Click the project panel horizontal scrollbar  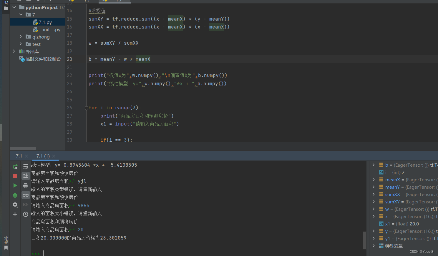[23, 148]
